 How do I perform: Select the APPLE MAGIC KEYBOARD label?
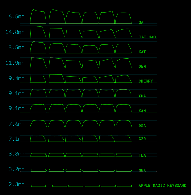pyautogui.click(x=162, y=186)
